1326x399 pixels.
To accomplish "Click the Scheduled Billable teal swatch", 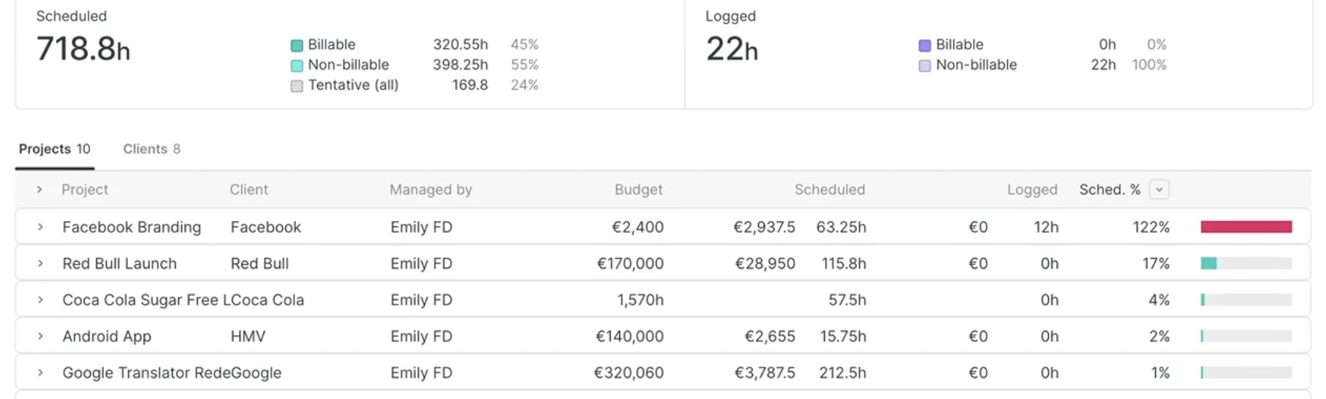I will [297, 45].
